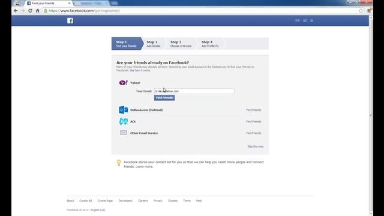Open Create Page footer link
Screen dimensions: 384x216
pos(105,200)
